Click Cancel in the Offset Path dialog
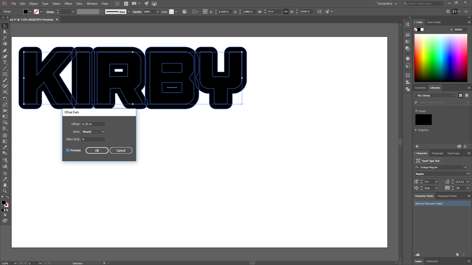Screen dimensions: 472x265 [121, 150]
